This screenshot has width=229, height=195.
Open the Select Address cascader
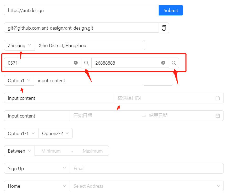[x=147, y=186]
